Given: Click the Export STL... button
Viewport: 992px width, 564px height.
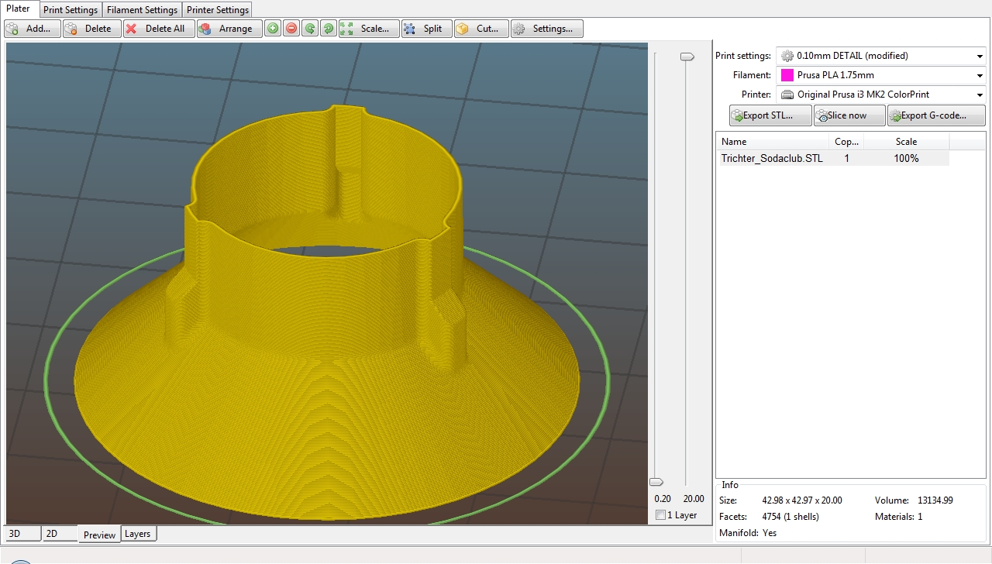Looking at the screenshot, I should pyautogui.click(x=770, y=115).
